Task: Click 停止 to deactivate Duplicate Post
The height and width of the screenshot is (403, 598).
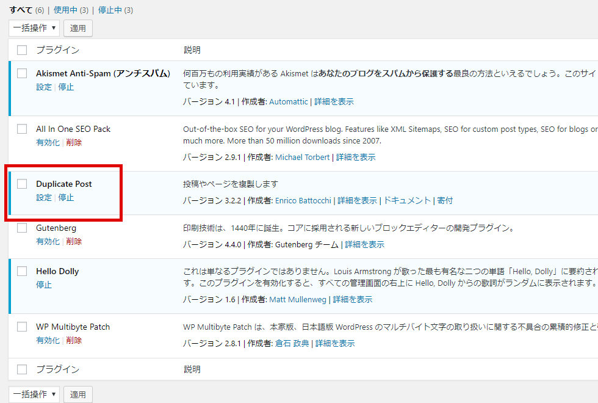Action: click(66, 198)
